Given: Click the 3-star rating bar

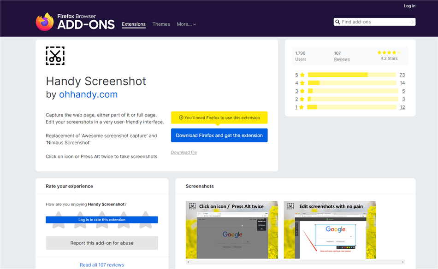Looking at the screenshot, I should pyautogui.click(x=353, y=91).
